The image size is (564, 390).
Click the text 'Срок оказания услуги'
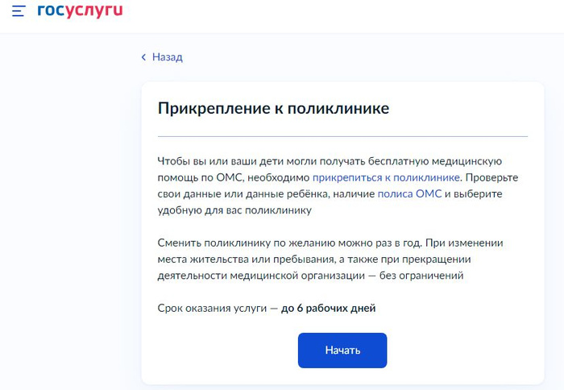click(212, 308)
